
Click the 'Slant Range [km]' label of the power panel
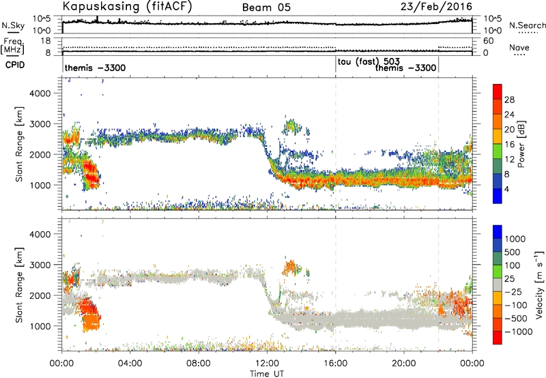click(x=19, y=144)
